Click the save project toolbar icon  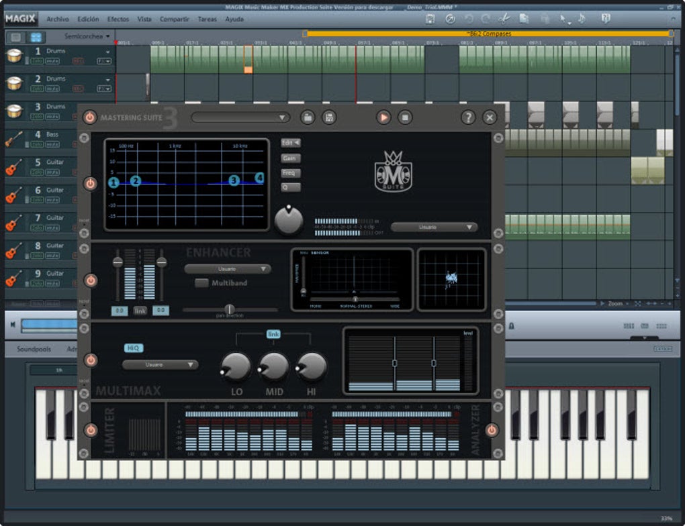[430, 19]
